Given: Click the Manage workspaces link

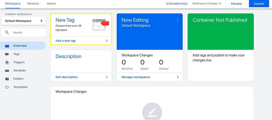Looking at the screenshot, I should click(136, 77).
